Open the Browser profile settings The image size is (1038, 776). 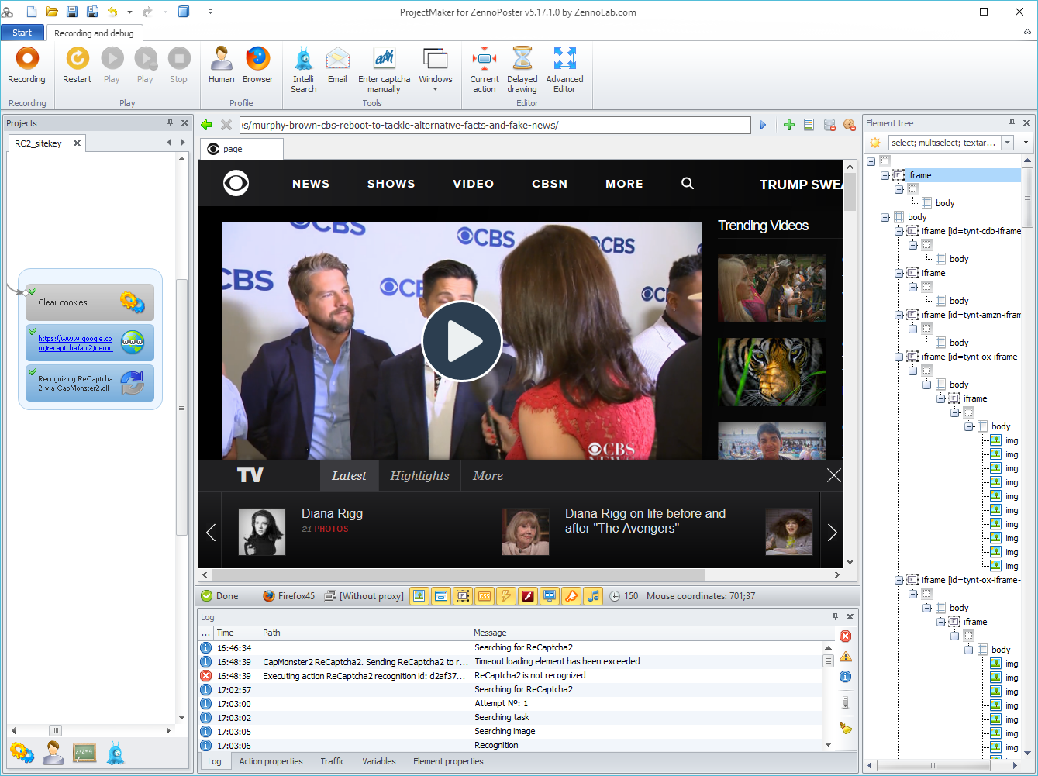pos(257,66)
